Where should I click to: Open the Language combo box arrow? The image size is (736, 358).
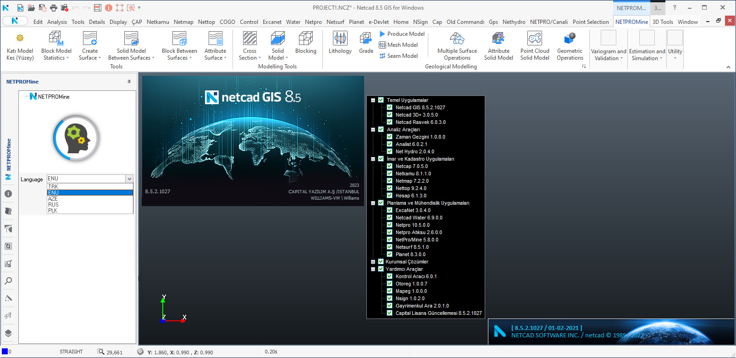tap(129, 179)
